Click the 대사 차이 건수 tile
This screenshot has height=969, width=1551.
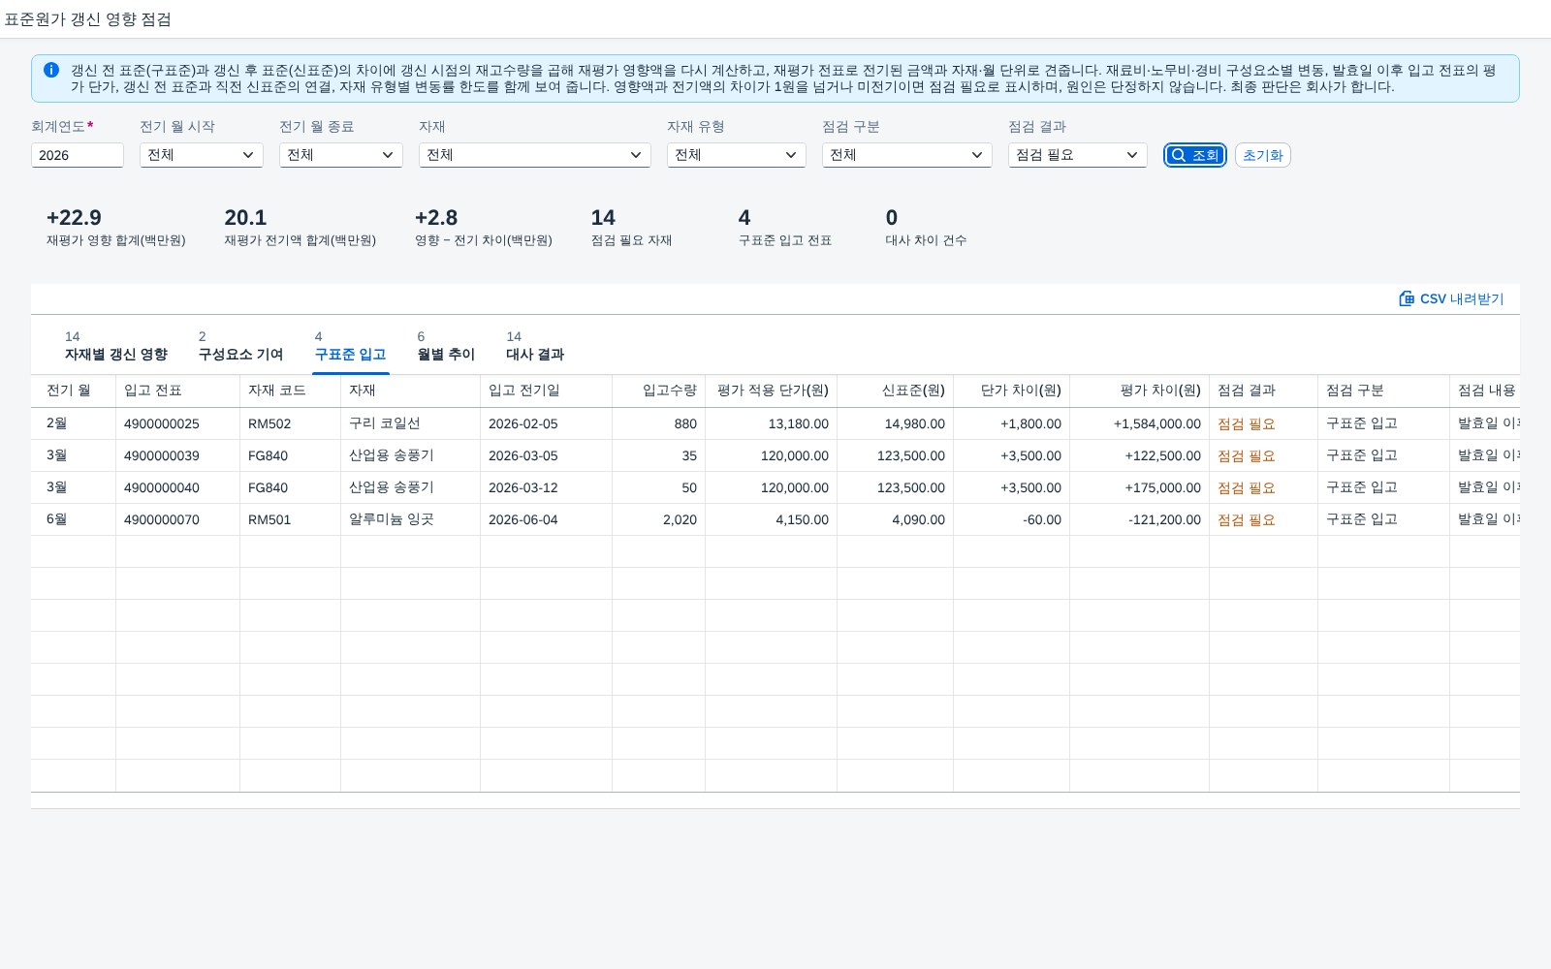click(926, 228)
